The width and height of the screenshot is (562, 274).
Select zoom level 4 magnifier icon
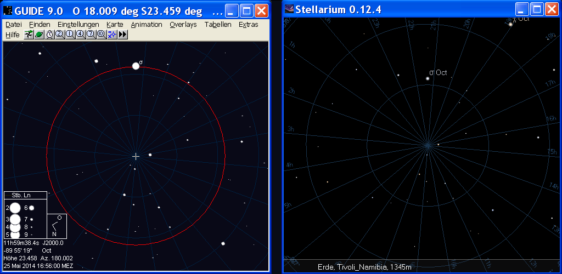click(80, 35)
